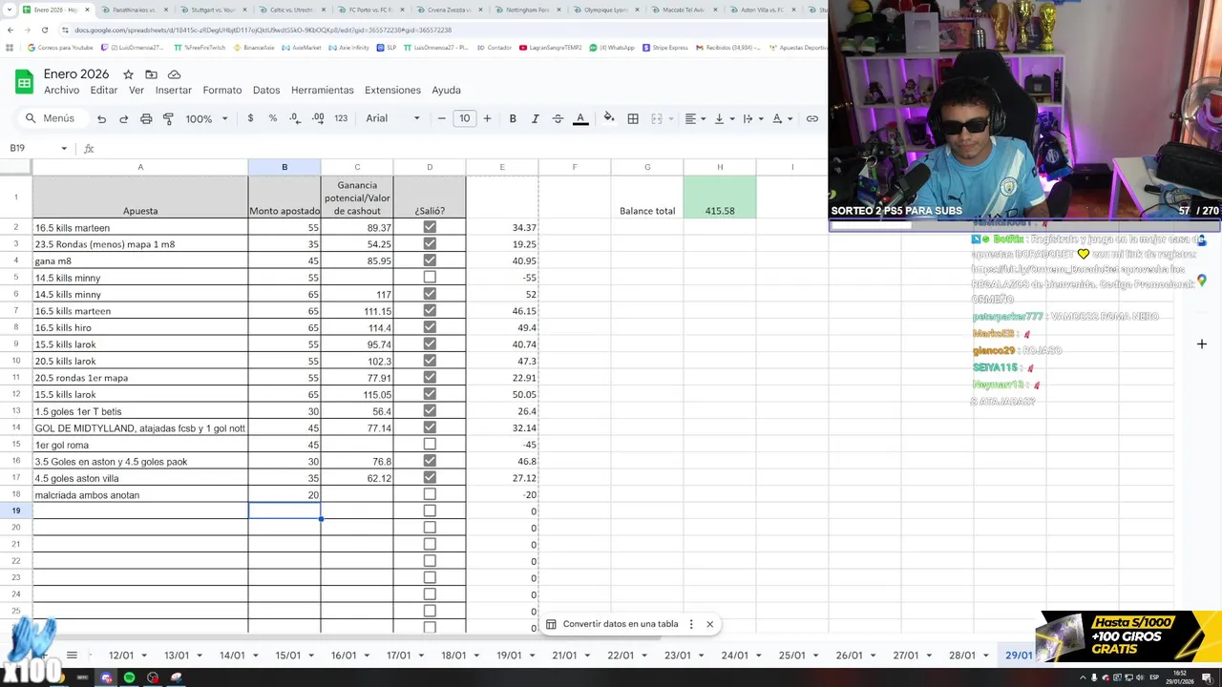Redo the last action
The height and width of the screenshot is (687, 1222).
point(123,118)
